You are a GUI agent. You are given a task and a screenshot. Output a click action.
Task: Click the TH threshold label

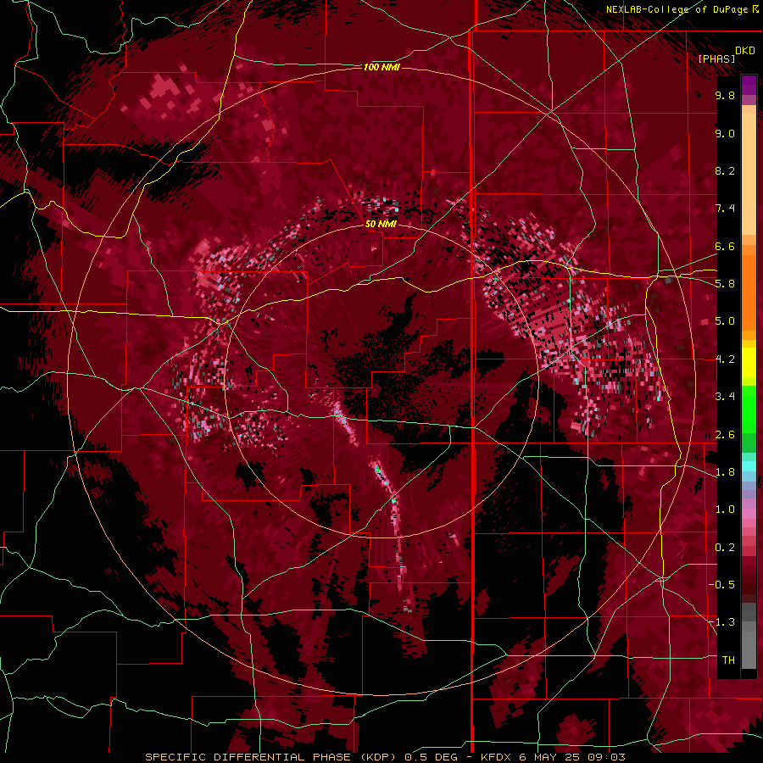[x=728, y=660]
